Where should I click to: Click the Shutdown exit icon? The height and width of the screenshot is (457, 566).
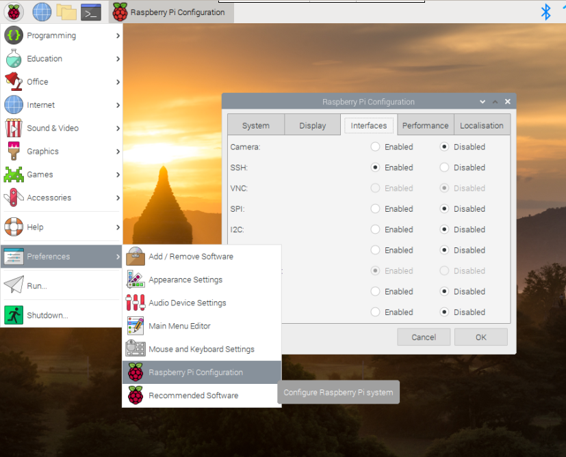14,315
